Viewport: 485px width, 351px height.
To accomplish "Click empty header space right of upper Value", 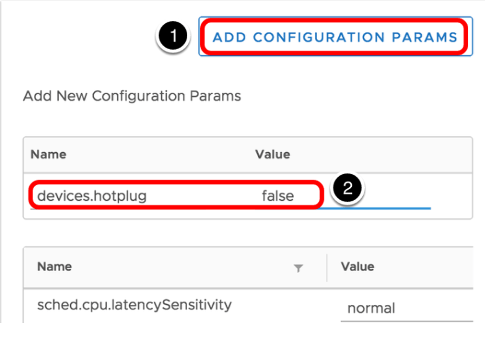I will tap(379, 154).
